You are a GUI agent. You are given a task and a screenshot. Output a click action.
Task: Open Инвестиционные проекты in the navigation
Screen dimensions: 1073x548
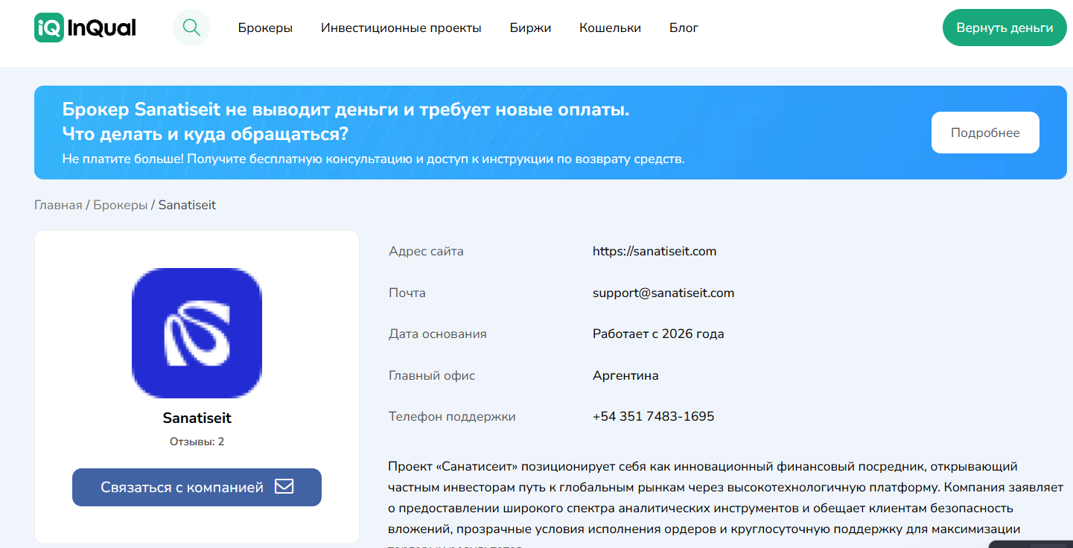(x=401, y=28)
